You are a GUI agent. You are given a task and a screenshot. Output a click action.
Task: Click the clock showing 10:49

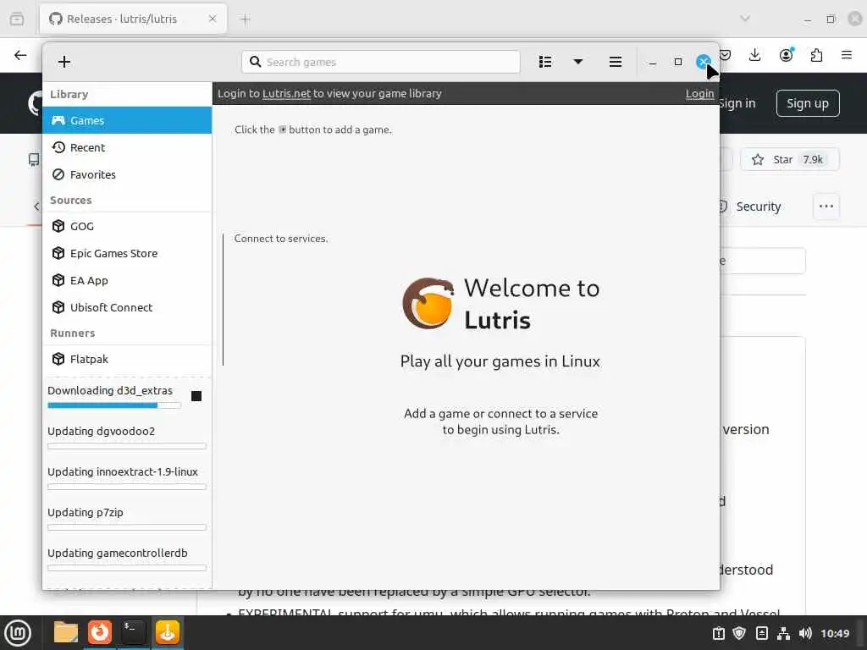pos(835,633)
